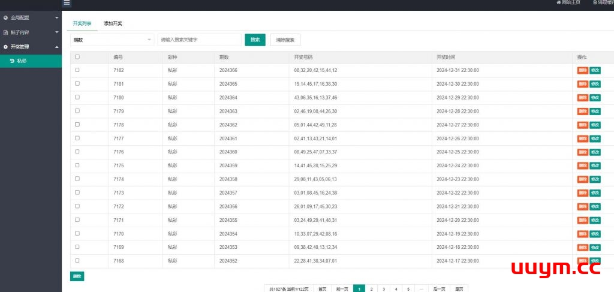Screen dimensions: 614x292
Task: Focus the search keyword input field
Action: [199, 40]
